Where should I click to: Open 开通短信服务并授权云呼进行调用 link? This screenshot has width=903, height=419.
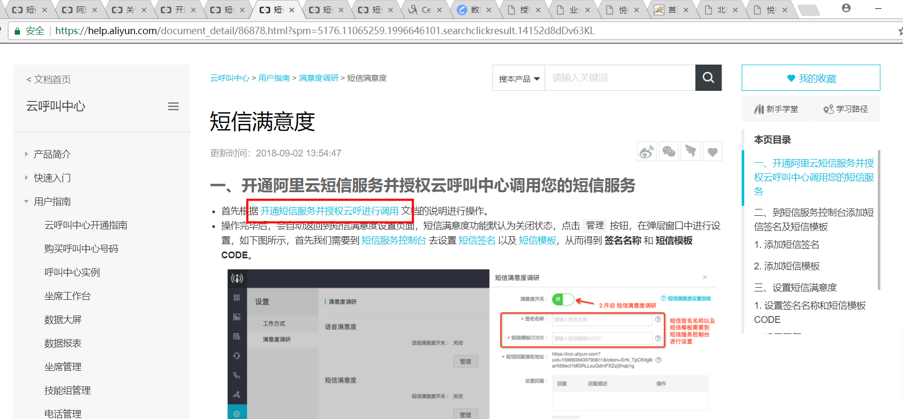[x=330, y=211]
